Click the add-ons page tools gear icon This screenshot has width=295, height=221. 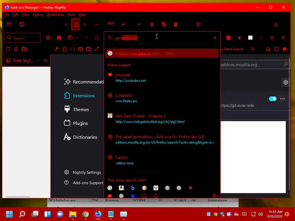click(x=286, y=82)
